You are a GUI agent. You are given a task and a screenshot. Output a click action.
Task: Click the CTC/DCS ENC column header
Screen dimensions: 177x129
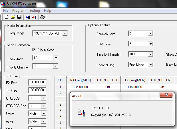pyautogui.click(x=162, y=80)
